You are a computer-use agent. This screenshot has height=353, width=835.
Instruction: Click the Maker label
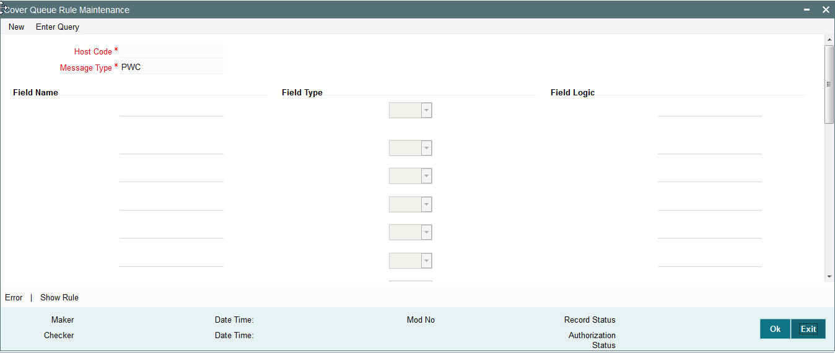click(63, 320)
